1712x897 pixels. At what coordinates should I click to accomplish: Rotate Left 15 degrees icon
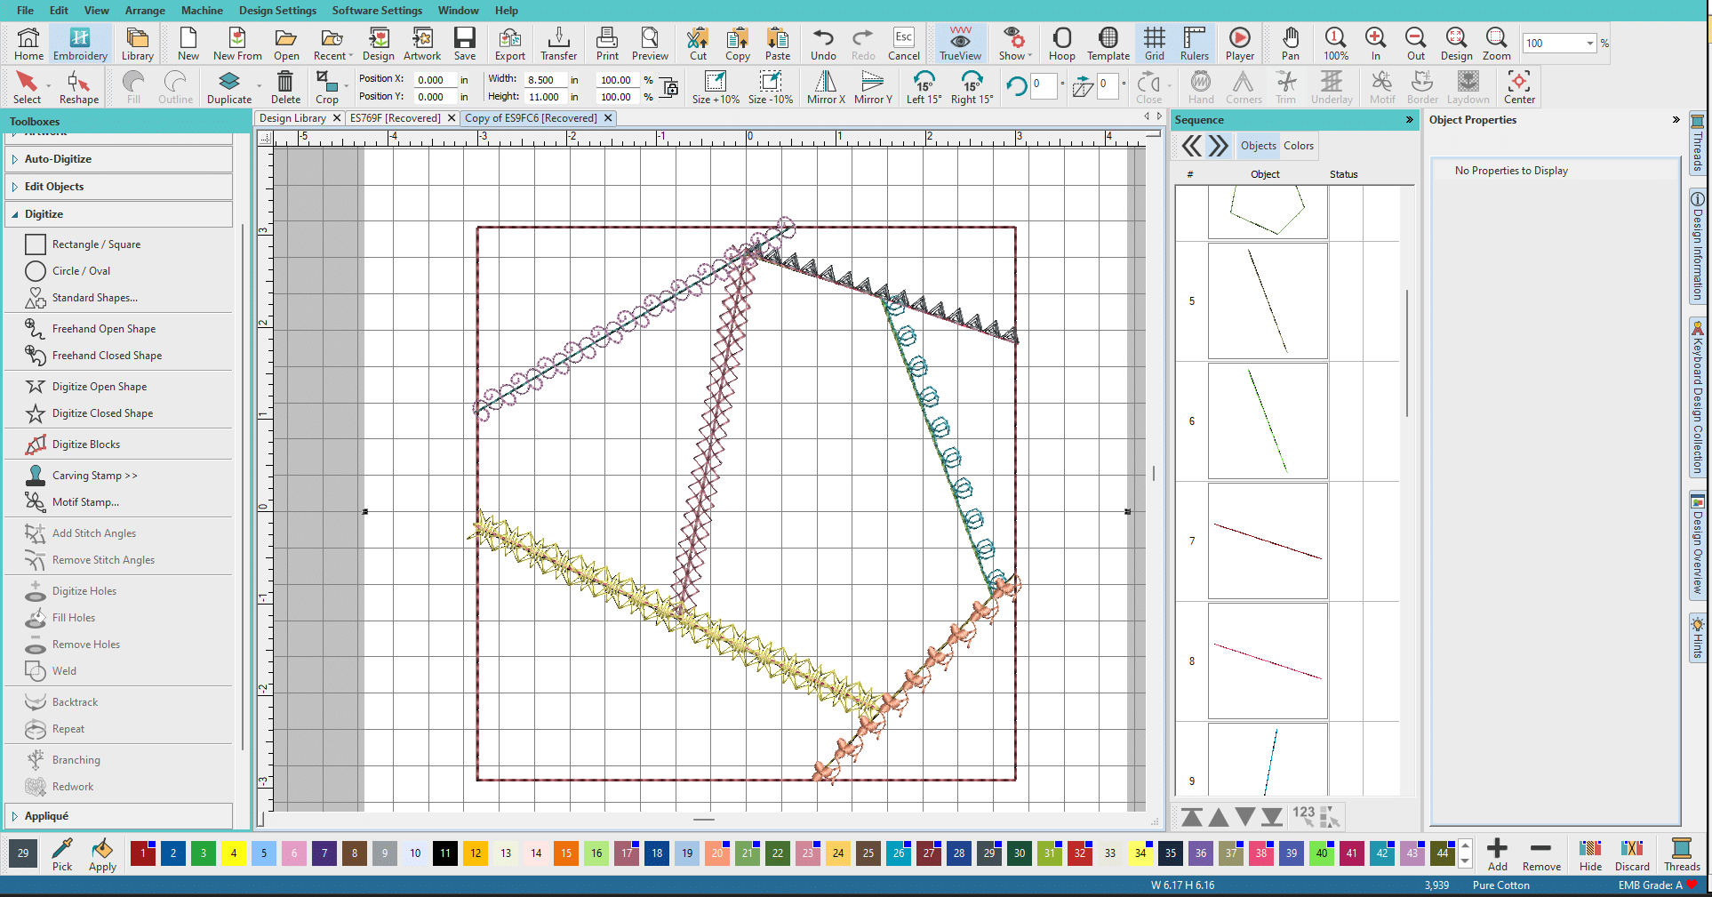(924, 87)
